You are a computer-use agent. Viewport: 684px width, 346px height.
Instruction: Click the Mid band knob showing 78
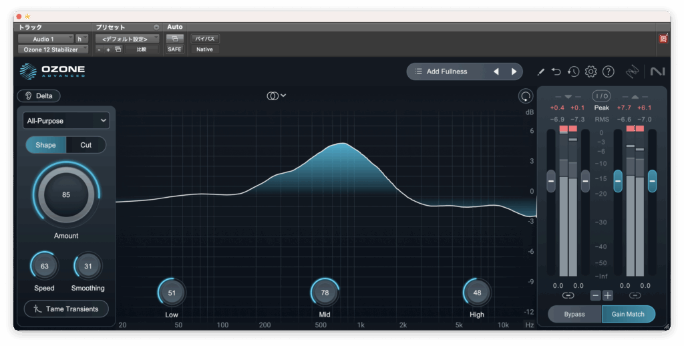point(325,293)
